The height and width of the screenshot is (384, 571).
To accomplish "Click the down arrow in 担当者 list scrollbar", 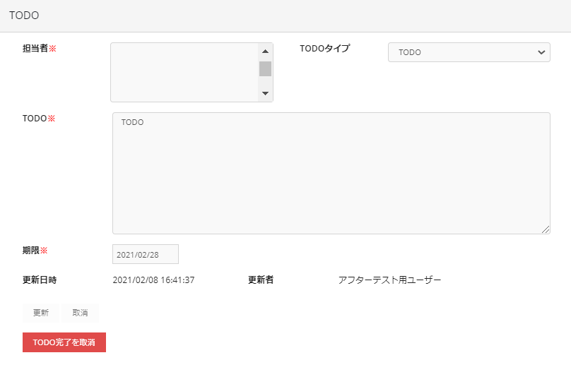I will pyautogui.click(x=265, y=93).
